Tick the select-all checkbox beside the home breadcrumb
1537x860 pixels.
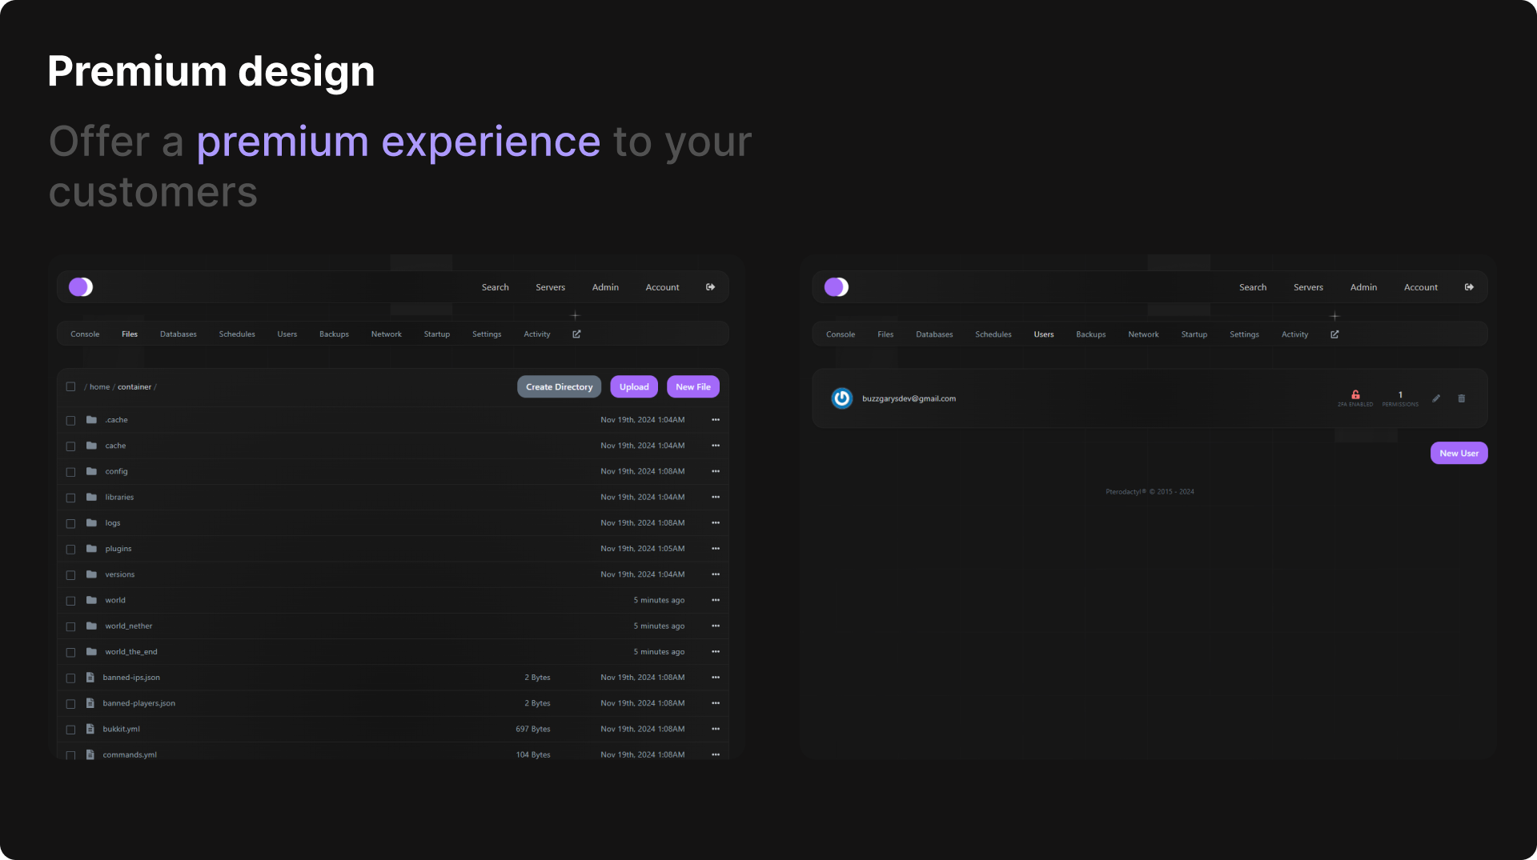(70, 387)
